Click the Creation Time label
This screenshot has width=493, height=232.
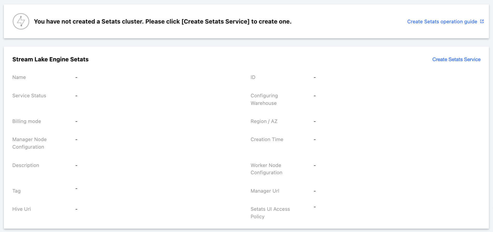tap(267, 140)
